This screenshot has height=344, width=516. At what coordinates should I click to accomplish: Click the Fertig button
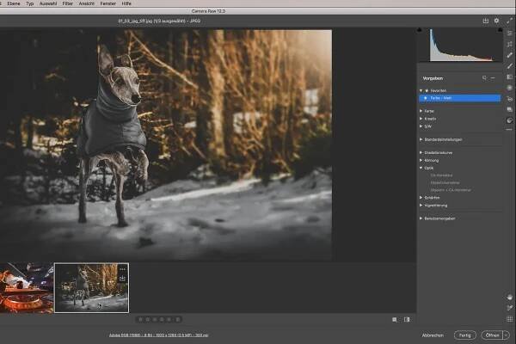465,335
